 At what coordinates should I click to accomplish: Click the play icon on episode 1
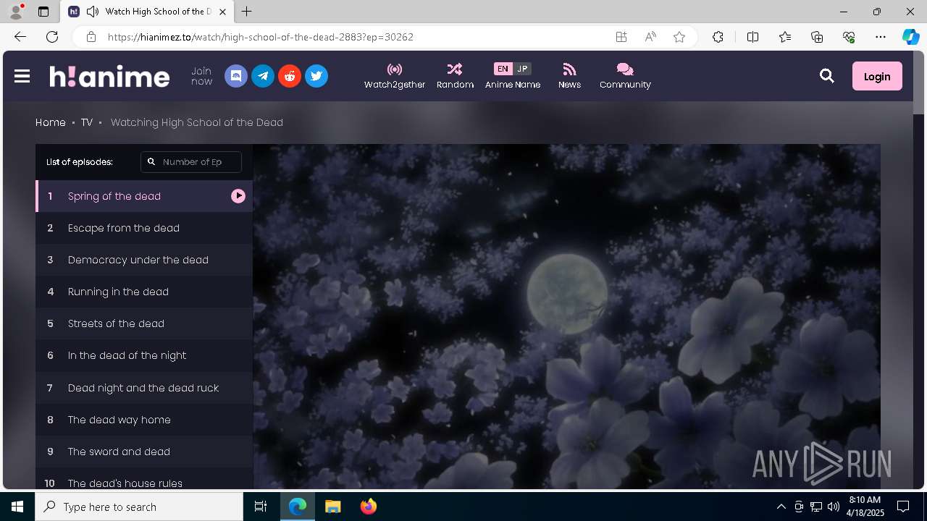point(238,196)
